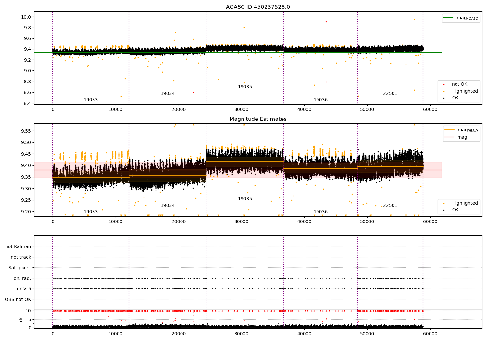Screen dimensions: 487x341
Task: Click obsid label 19033 in the top panel
Action: point(91,100)
